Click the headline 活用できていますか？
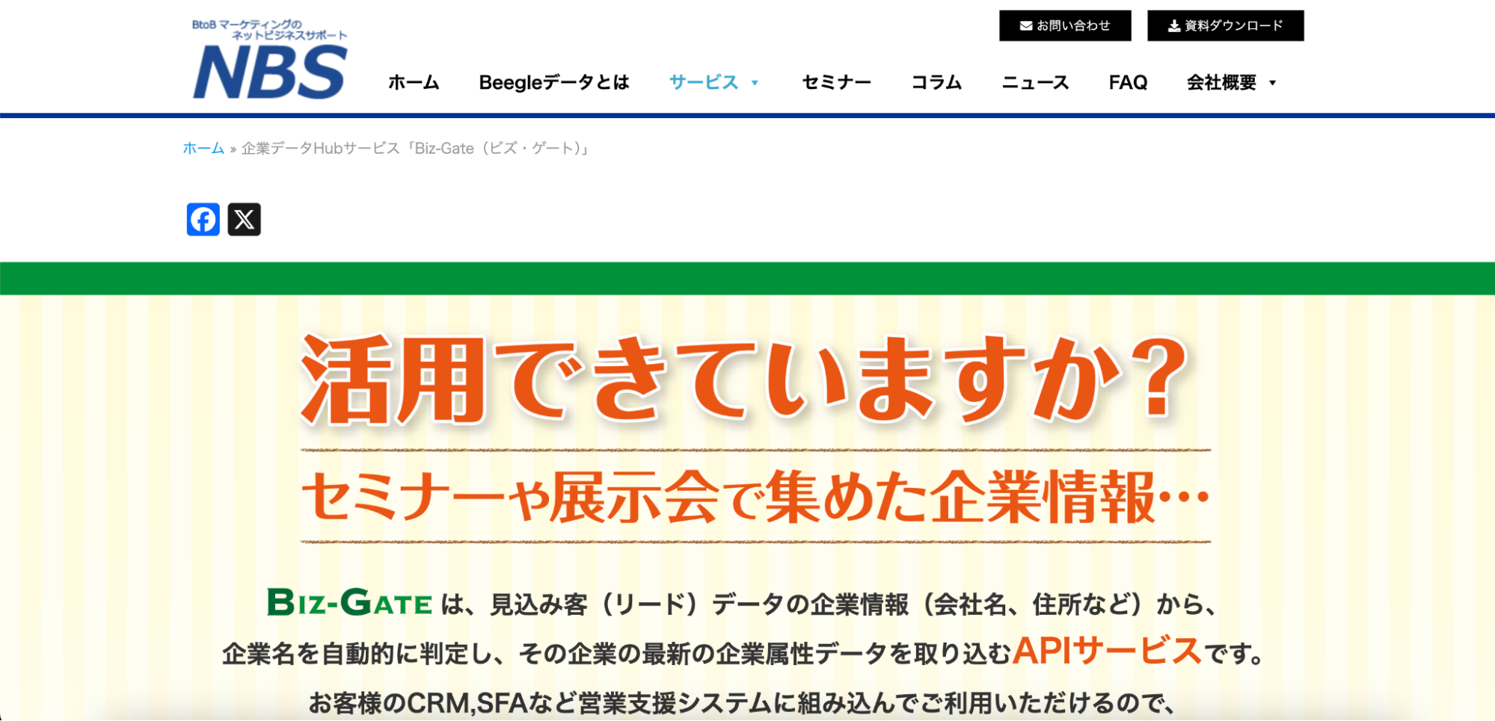Image resolution: width=1495 pixels, height=721 pixels. point(744,380)
